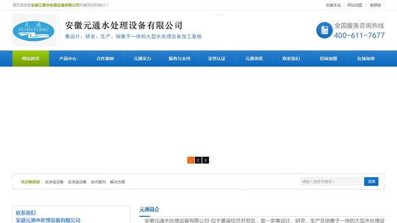Click the blue company slogan text

click(133, 37)
